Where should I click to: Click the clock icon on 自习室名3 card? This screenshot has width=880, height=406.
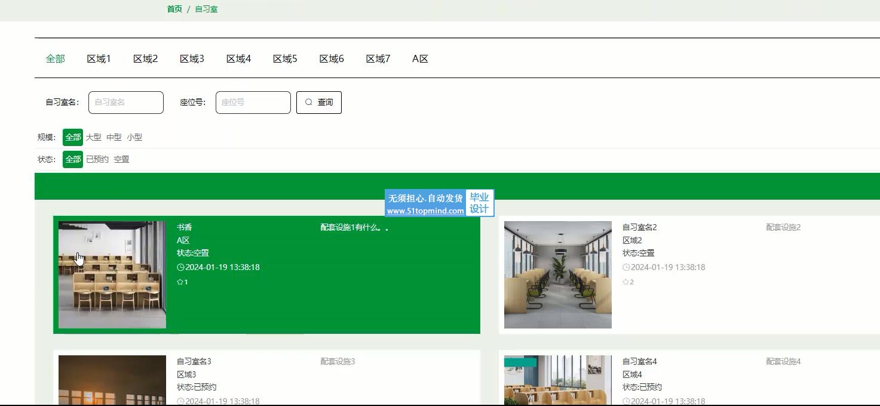[x=180, y=401]
